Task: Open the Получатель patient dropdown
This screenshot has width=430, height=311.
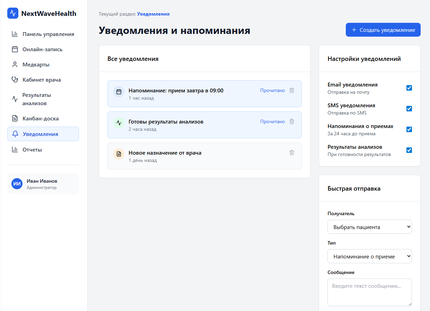Action: pyautogui.click(x=369, y=227)
